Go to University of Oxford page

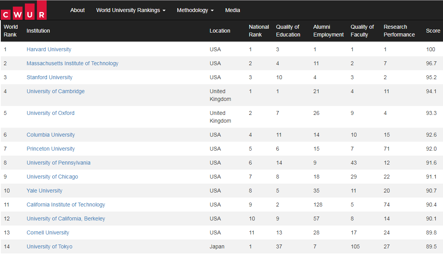point(51,113)
